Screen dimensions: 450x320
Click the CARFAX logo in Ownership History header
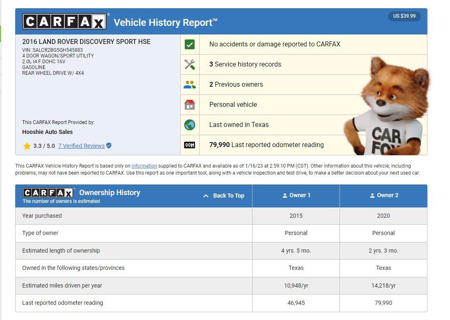[48, 193]
